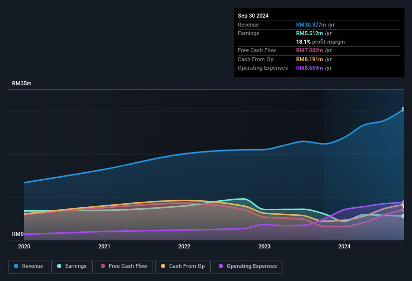
Task: Select the Sep 30 2024 tooltip date
Action: [253, 16]
